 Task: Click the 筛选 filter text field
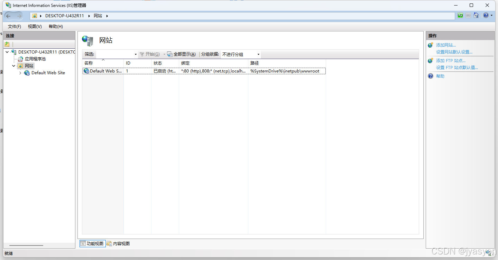[x=114, y=55]
